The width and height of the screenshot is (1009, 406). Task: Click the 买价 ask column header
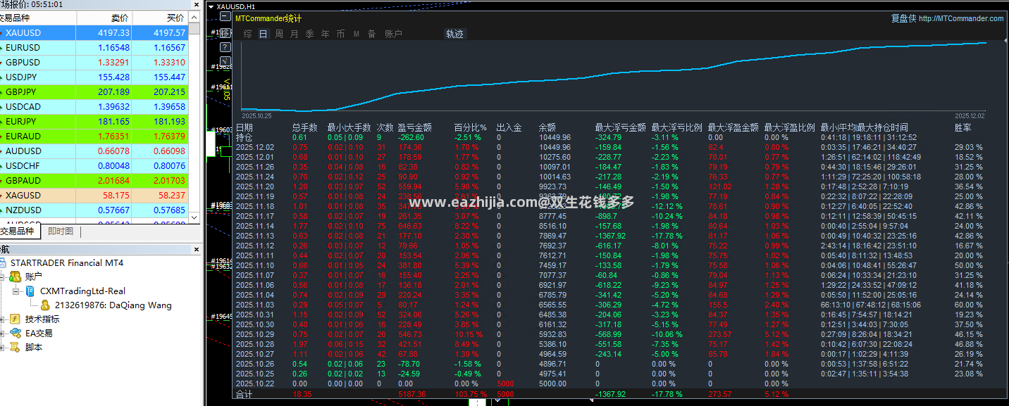click(159, 18)
